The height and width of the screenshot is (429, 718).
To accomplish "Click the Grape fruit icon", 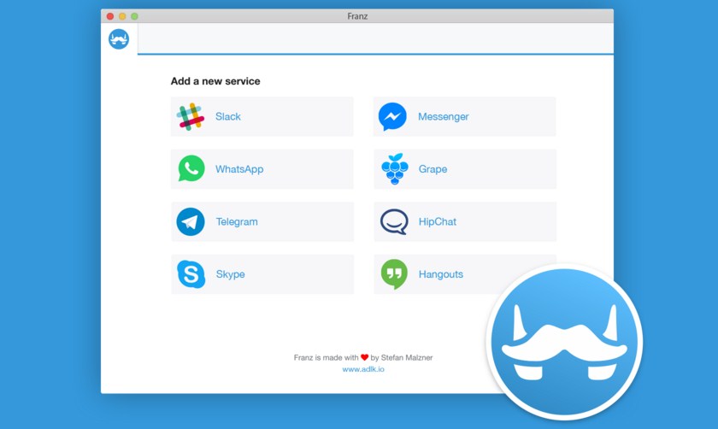I will pos(394,168).
